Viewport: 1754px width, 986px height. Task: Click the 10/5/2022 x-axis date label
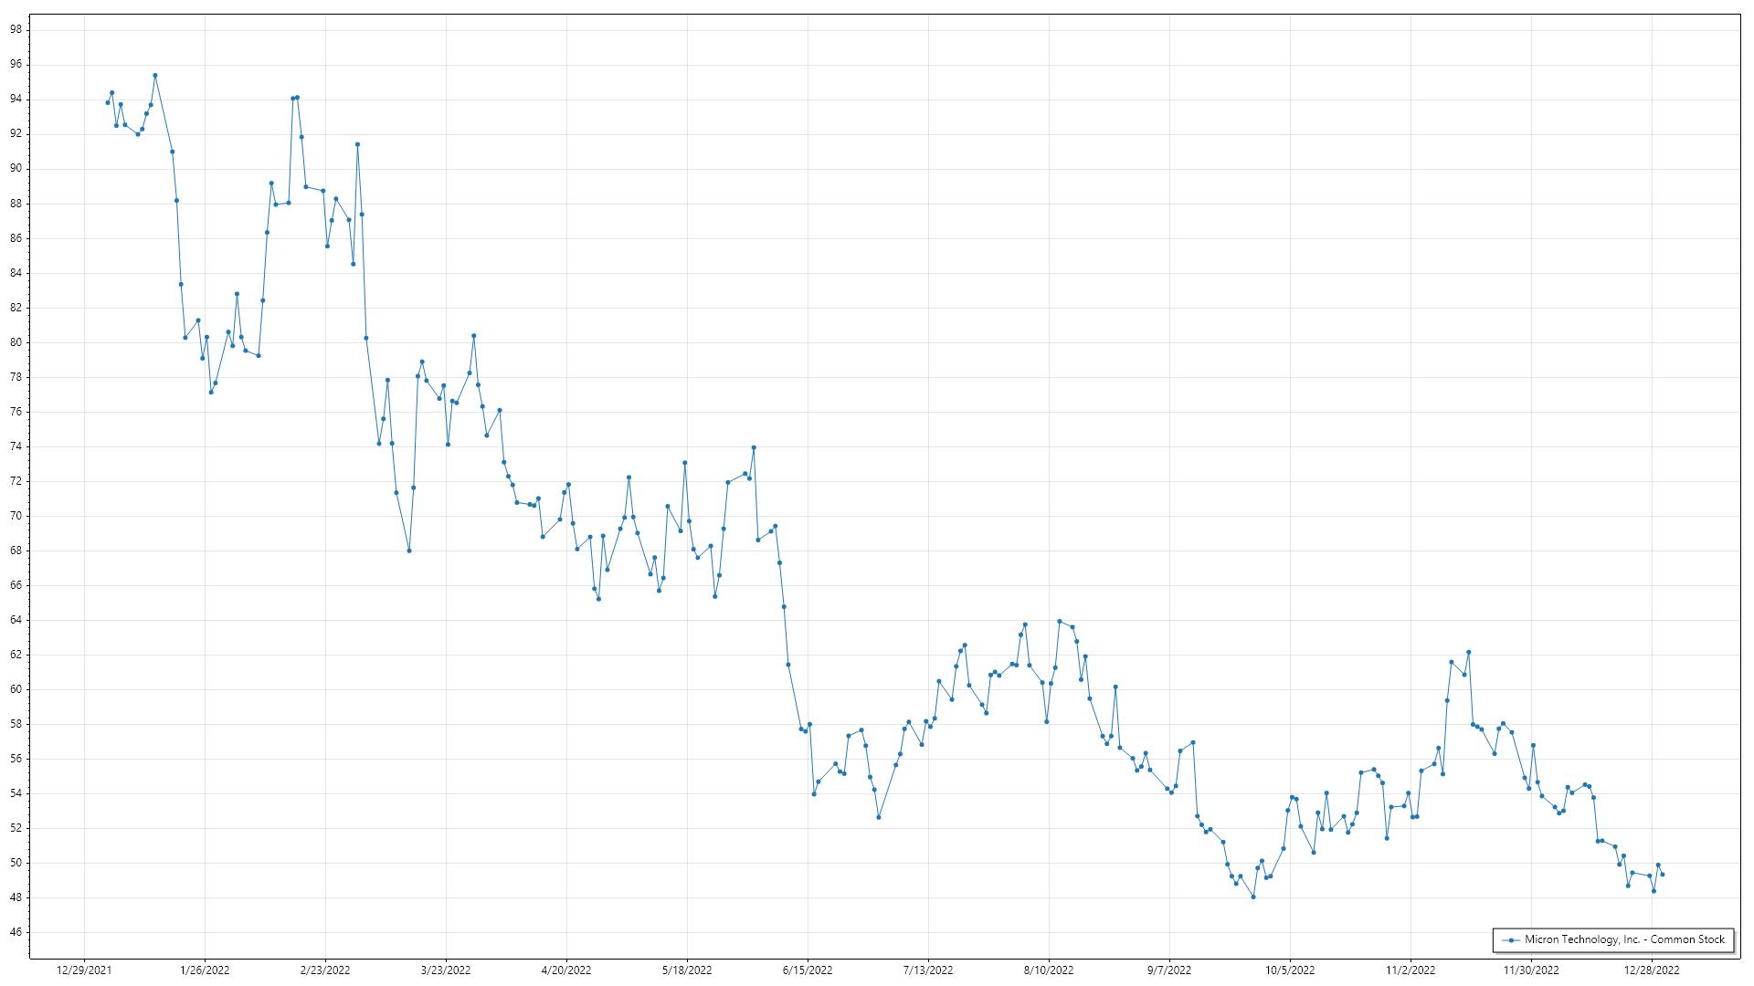pyautogui.click(x=1290, y=970)
